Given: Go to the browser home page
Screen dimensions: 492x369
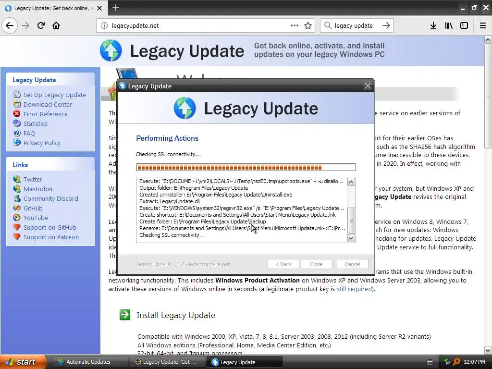Looking at the screenshot, I should pyautogui.click(x=56, y=25).
